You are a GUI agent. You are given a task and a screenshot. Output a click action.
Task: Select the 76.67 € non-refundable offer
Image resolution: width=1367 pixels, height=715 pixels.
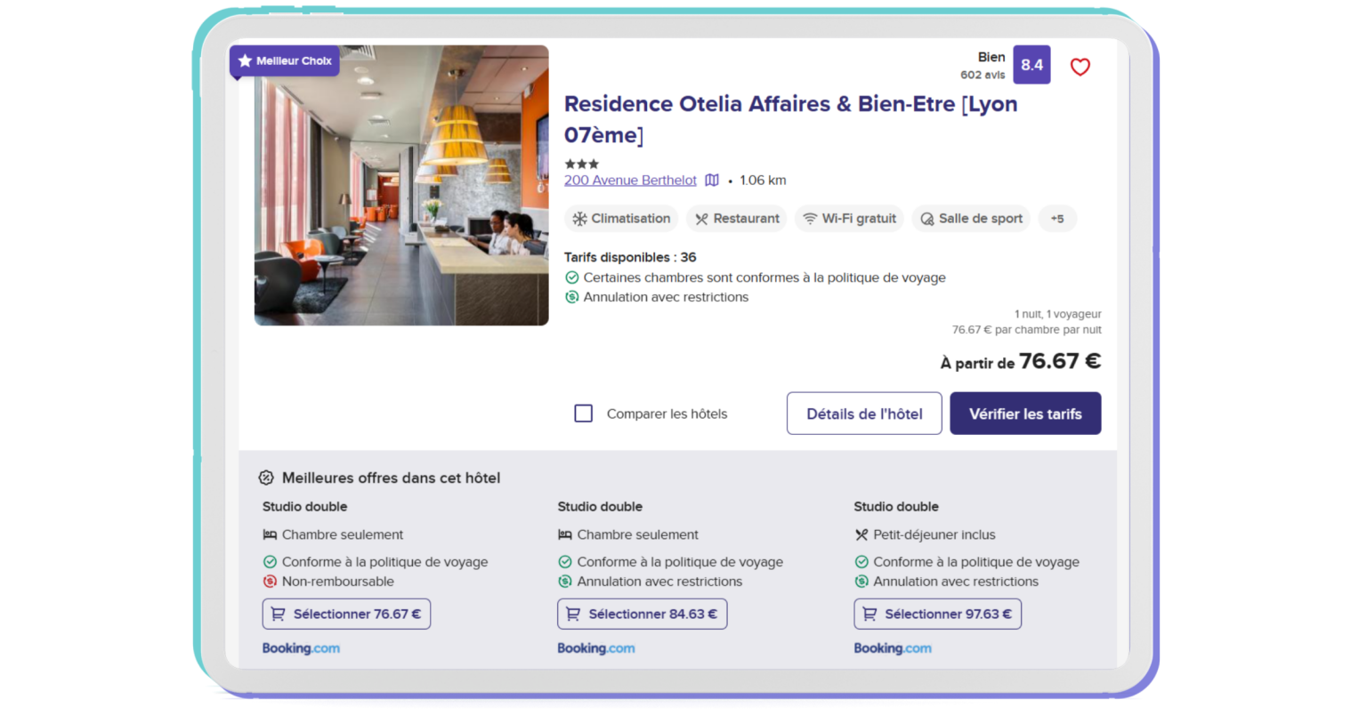(346, 614)
